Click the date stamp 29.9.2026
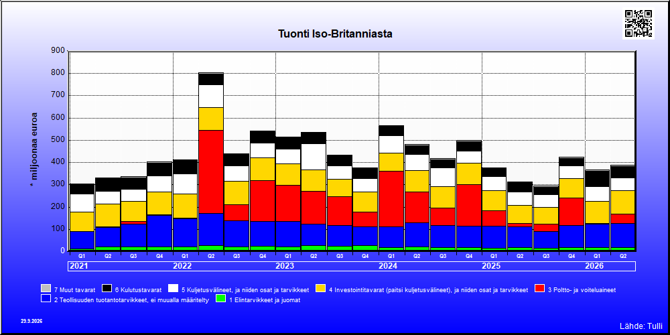 click(x=31, y=321)
